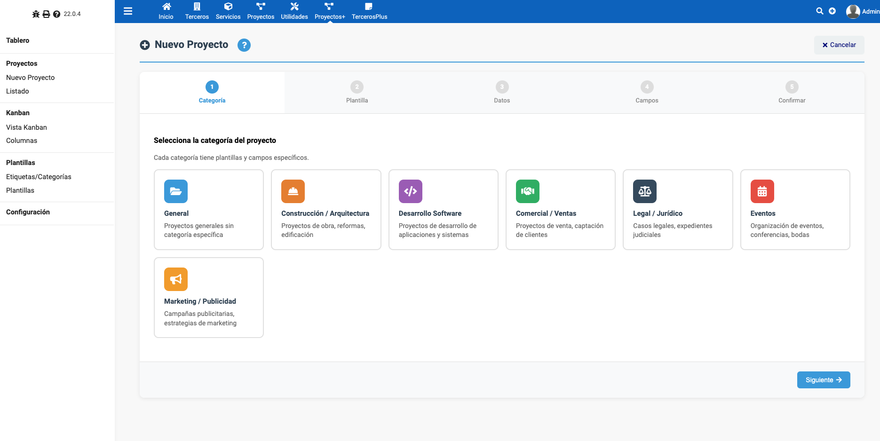Open Vista Kanban in the sidebar
Screen dimensions: 880x441
(x=26, y=127)
